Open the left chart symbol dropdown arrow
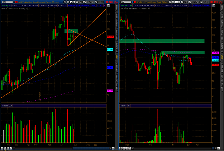Screen dimensions: 224x151 (14, 2)
